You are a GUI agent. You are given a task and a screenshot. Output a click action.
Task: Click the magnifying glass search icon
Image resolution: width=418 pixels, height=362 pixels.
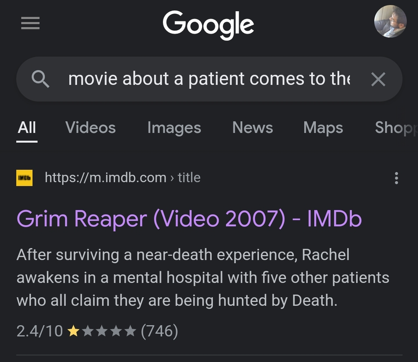click(40, 79)
